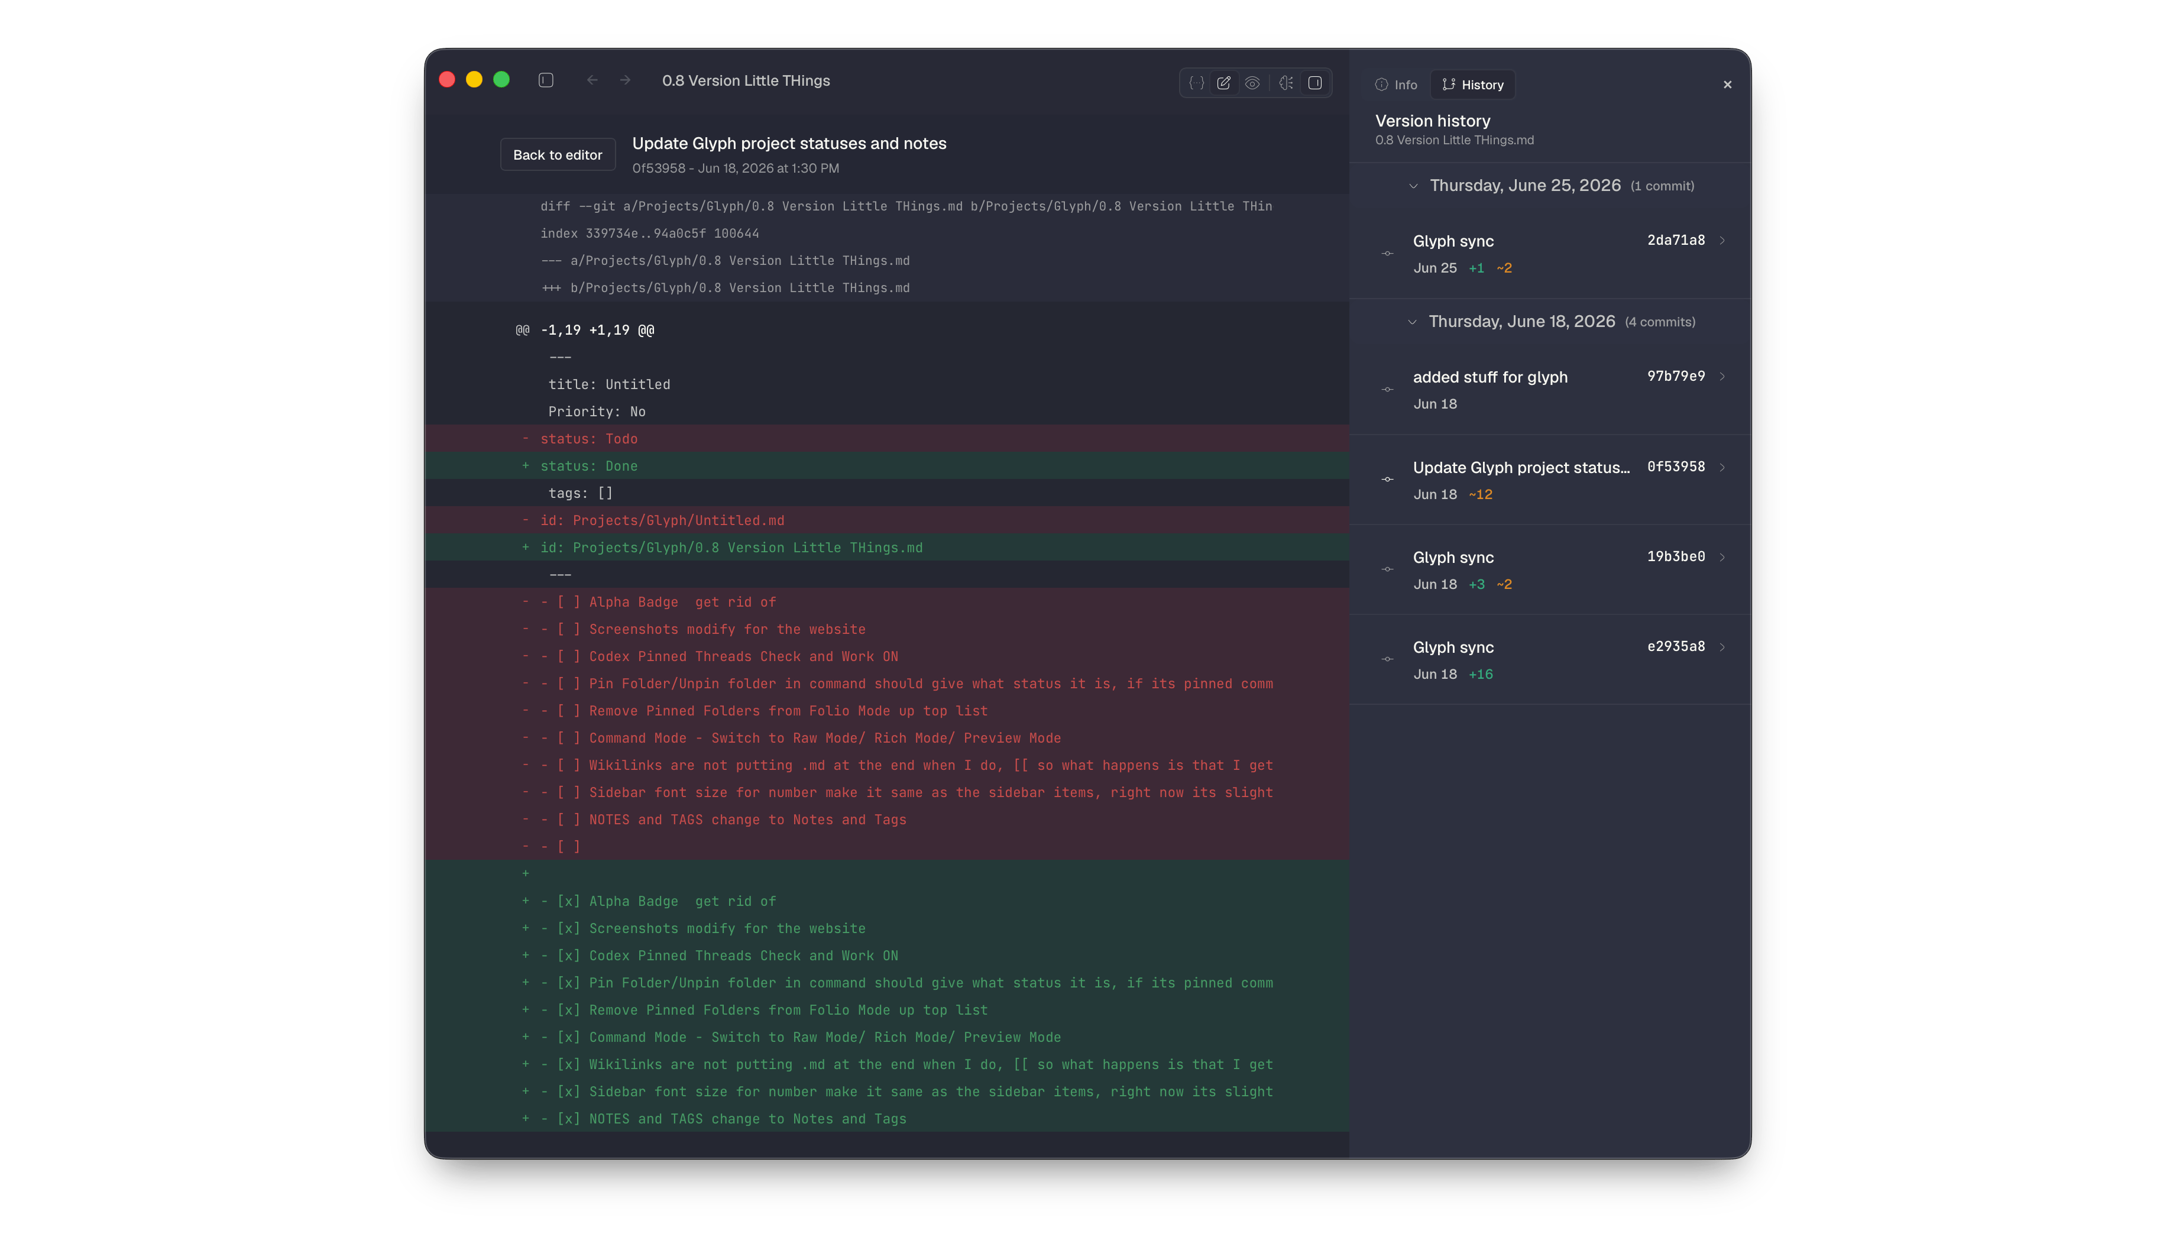The height and width of the screenshot is (1250, 2176).
Task: Toggle the right inspector panel icon
Action: pos(1315,83)
